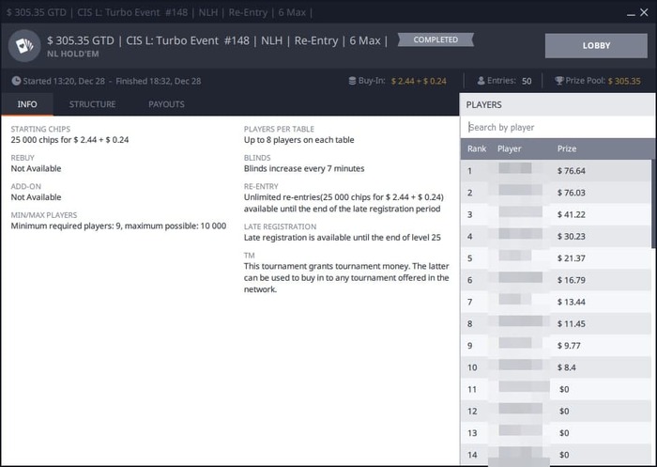Select the rank 13 player row

pos(556,432)
